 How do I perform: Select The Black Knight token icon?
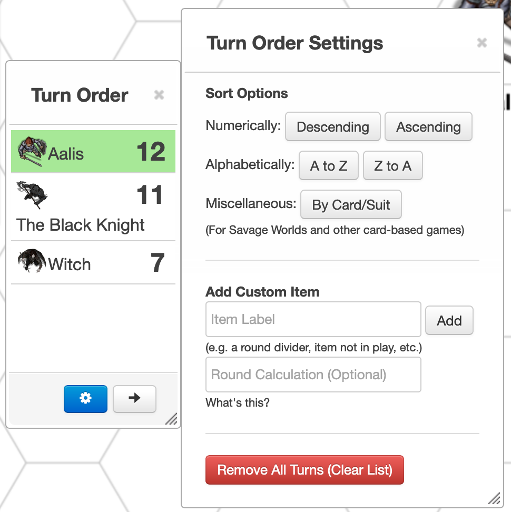pyautogui.click(x=32, y=194)
